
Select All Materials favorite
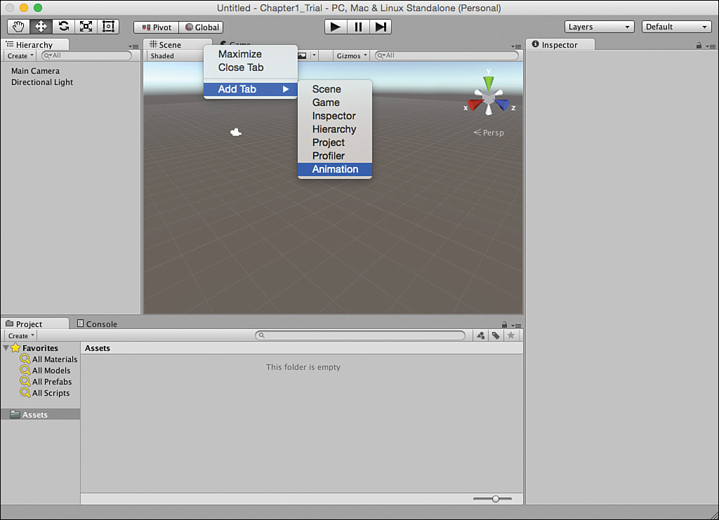(x=48, y=359)
